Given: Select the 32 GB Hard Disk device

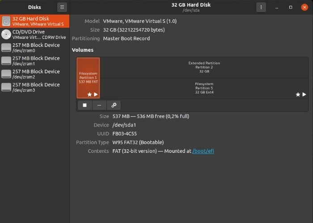Looking at the screenshot, I should click(35, 21).
